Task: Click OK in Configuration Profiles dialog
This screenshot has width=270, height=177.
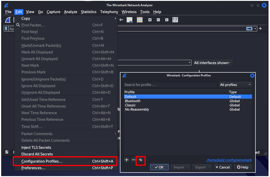Action: 159,167
